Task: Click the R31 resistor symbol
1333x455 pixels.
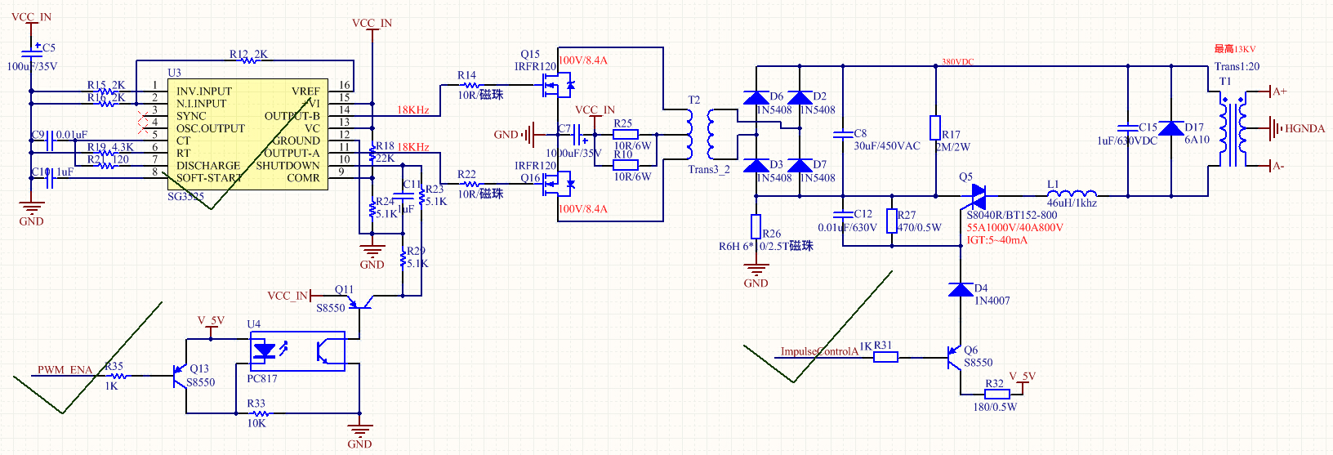Action: coord(885,357)
